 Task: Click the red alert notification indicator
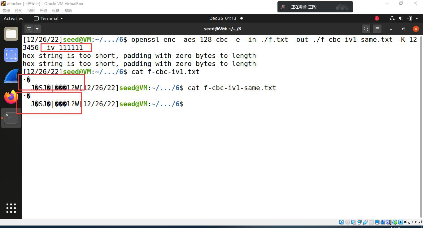pyautogui.click(x=377, y=19)
